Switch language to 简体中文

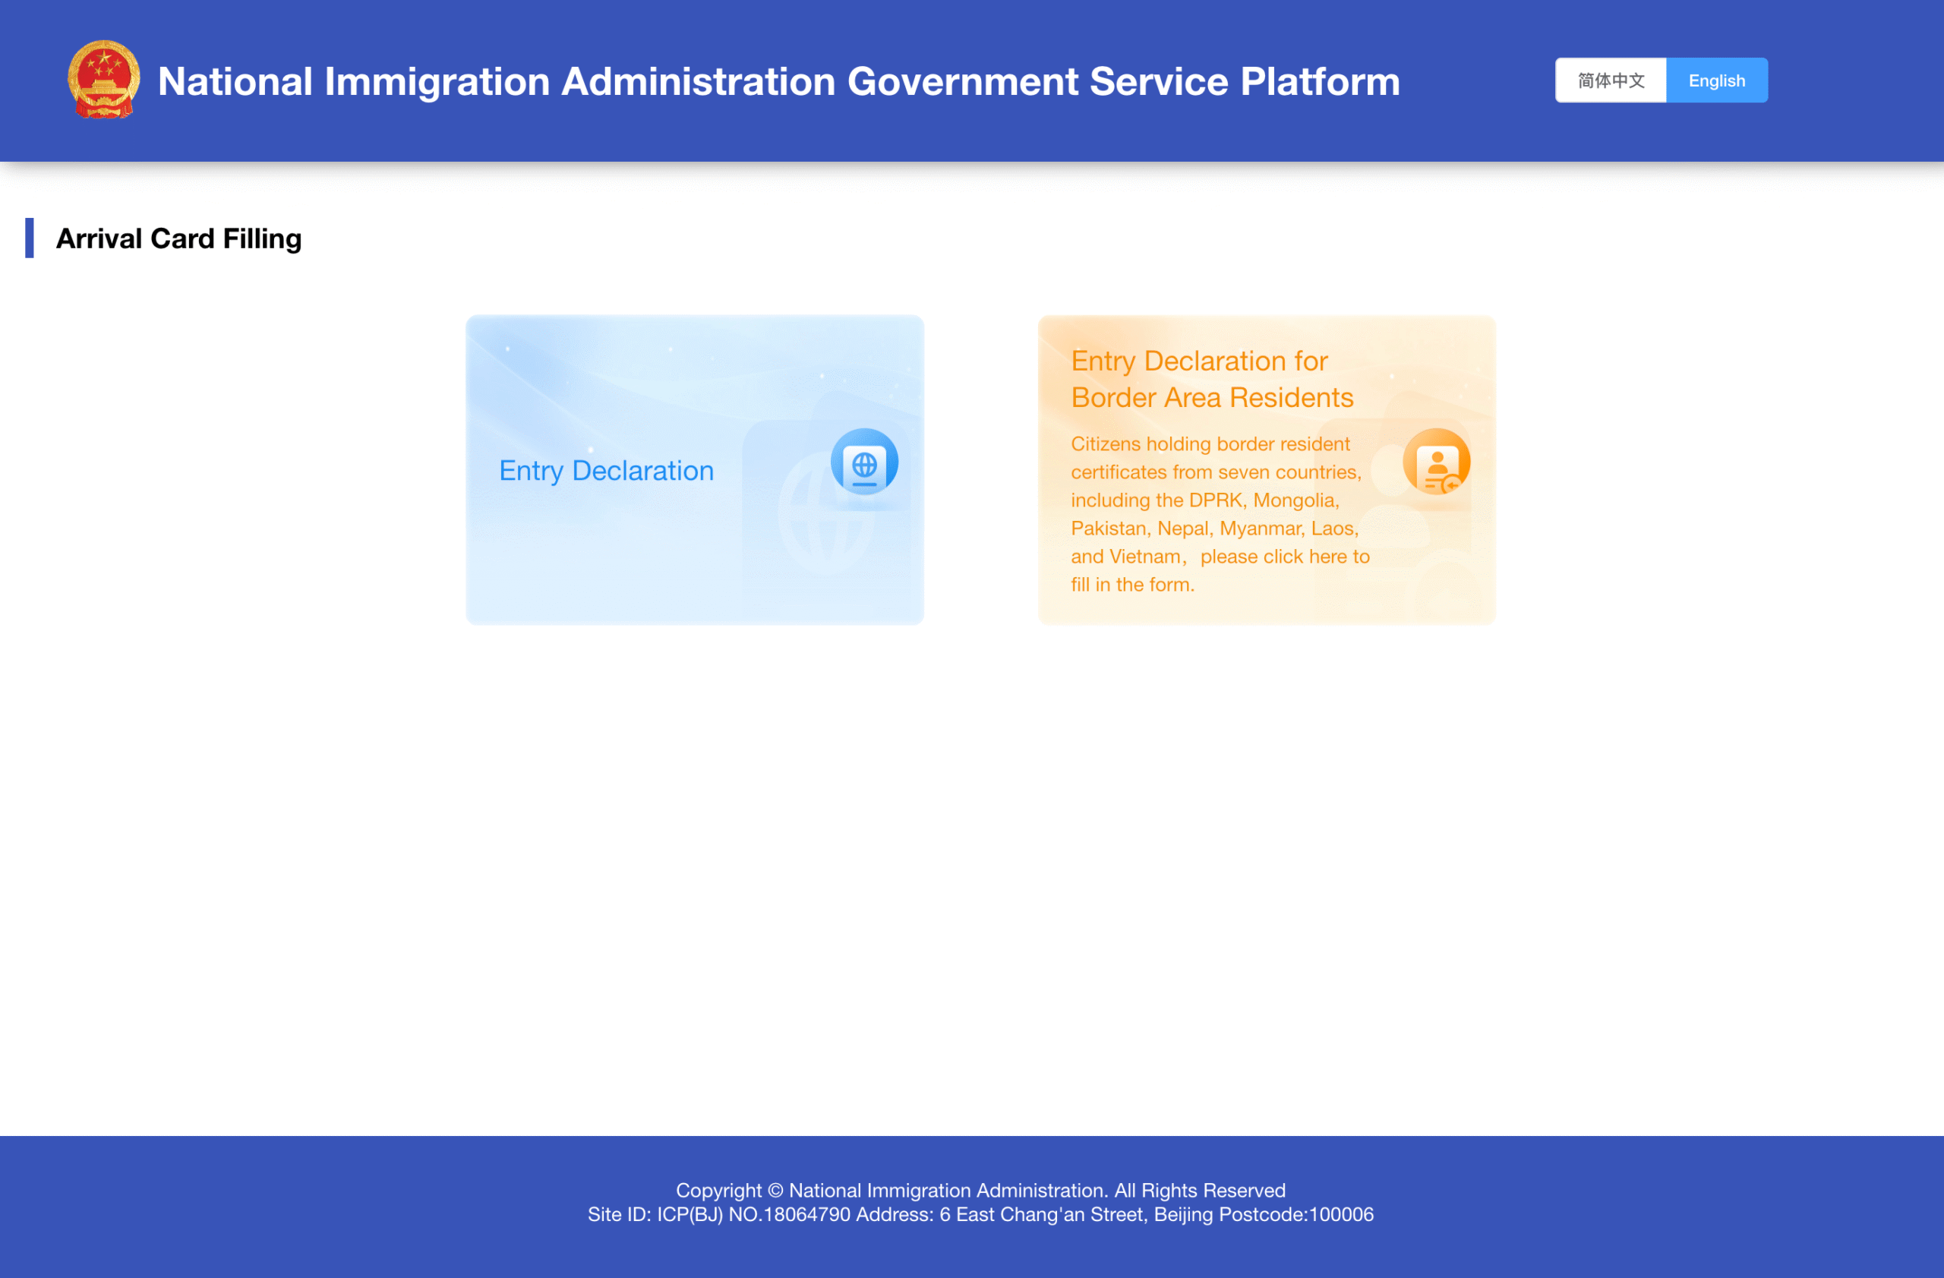[1609, 80]
